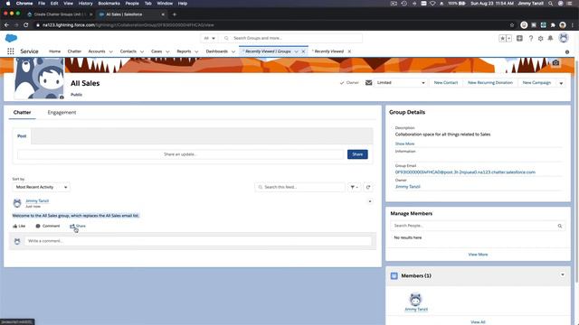Screen dimensions: 579x325
Task: Click the Salesforce cloud logo
Action: 11,38
